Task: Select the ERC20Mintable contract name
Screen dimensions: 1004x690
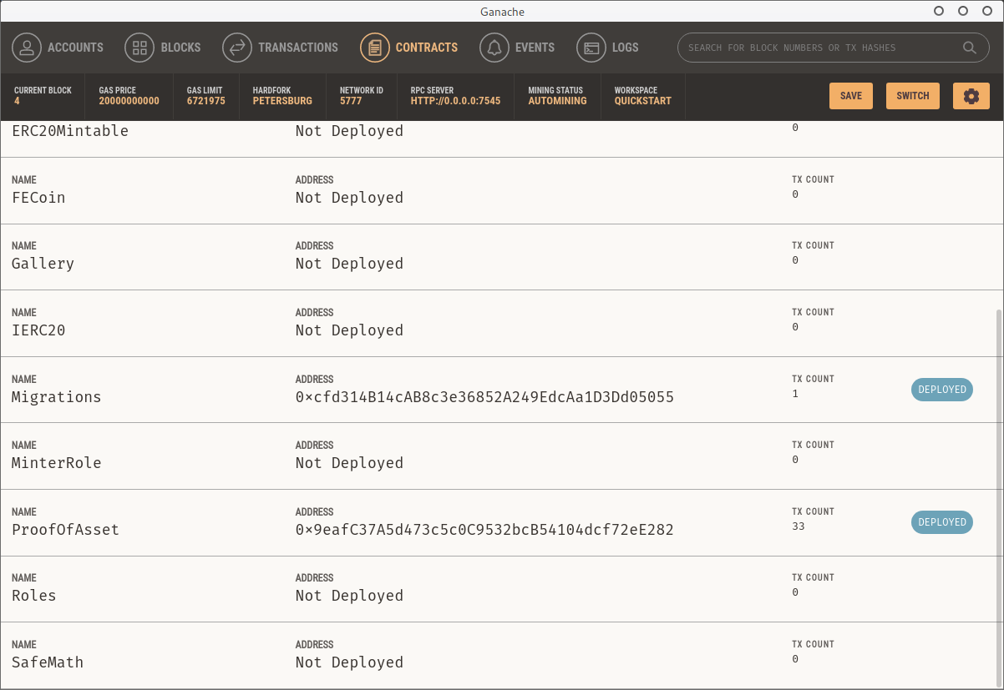Action: click(70, 131)
